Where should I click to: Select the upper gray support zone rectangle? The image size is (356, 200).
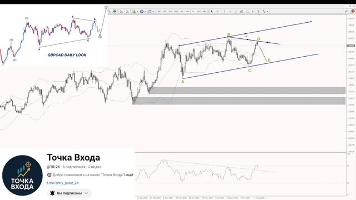click(248, 91)
